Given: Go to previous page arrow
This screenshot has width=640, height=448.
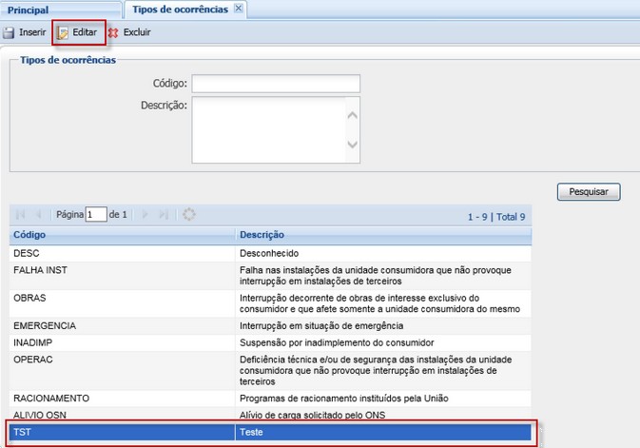Looking at the screenshot, I should coord(39,215).
